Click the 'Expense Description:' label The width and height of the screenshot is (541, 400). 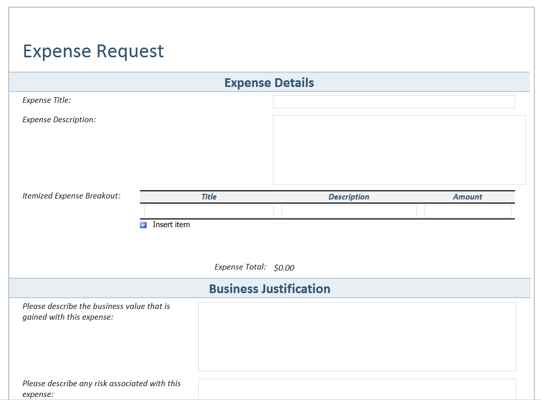click(x=59, y=120)
